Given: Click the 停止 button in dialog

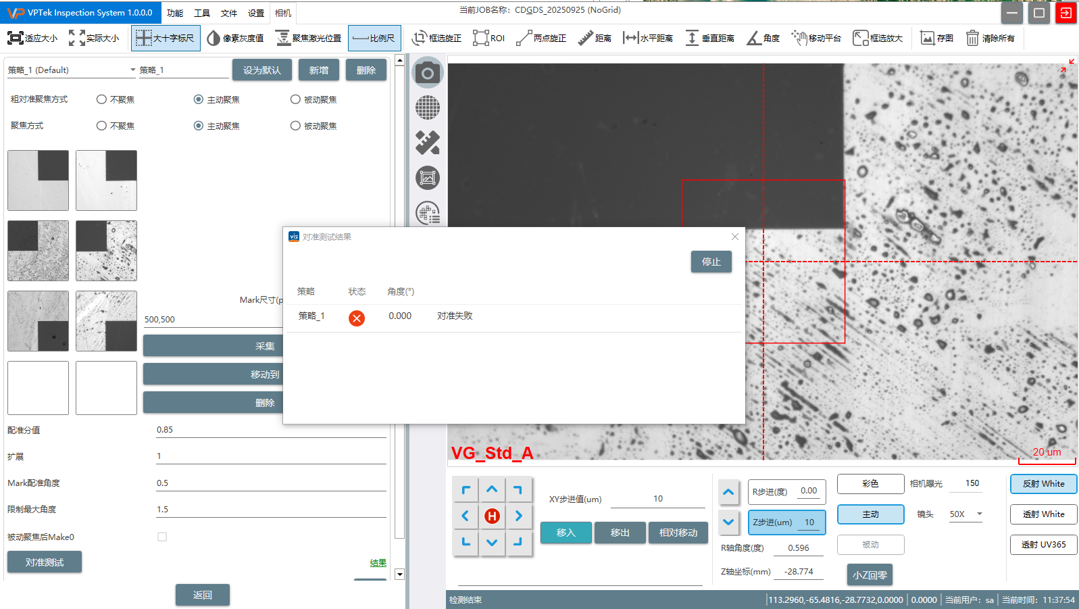Looking at the screenshot, I should [x=711, y=262].
